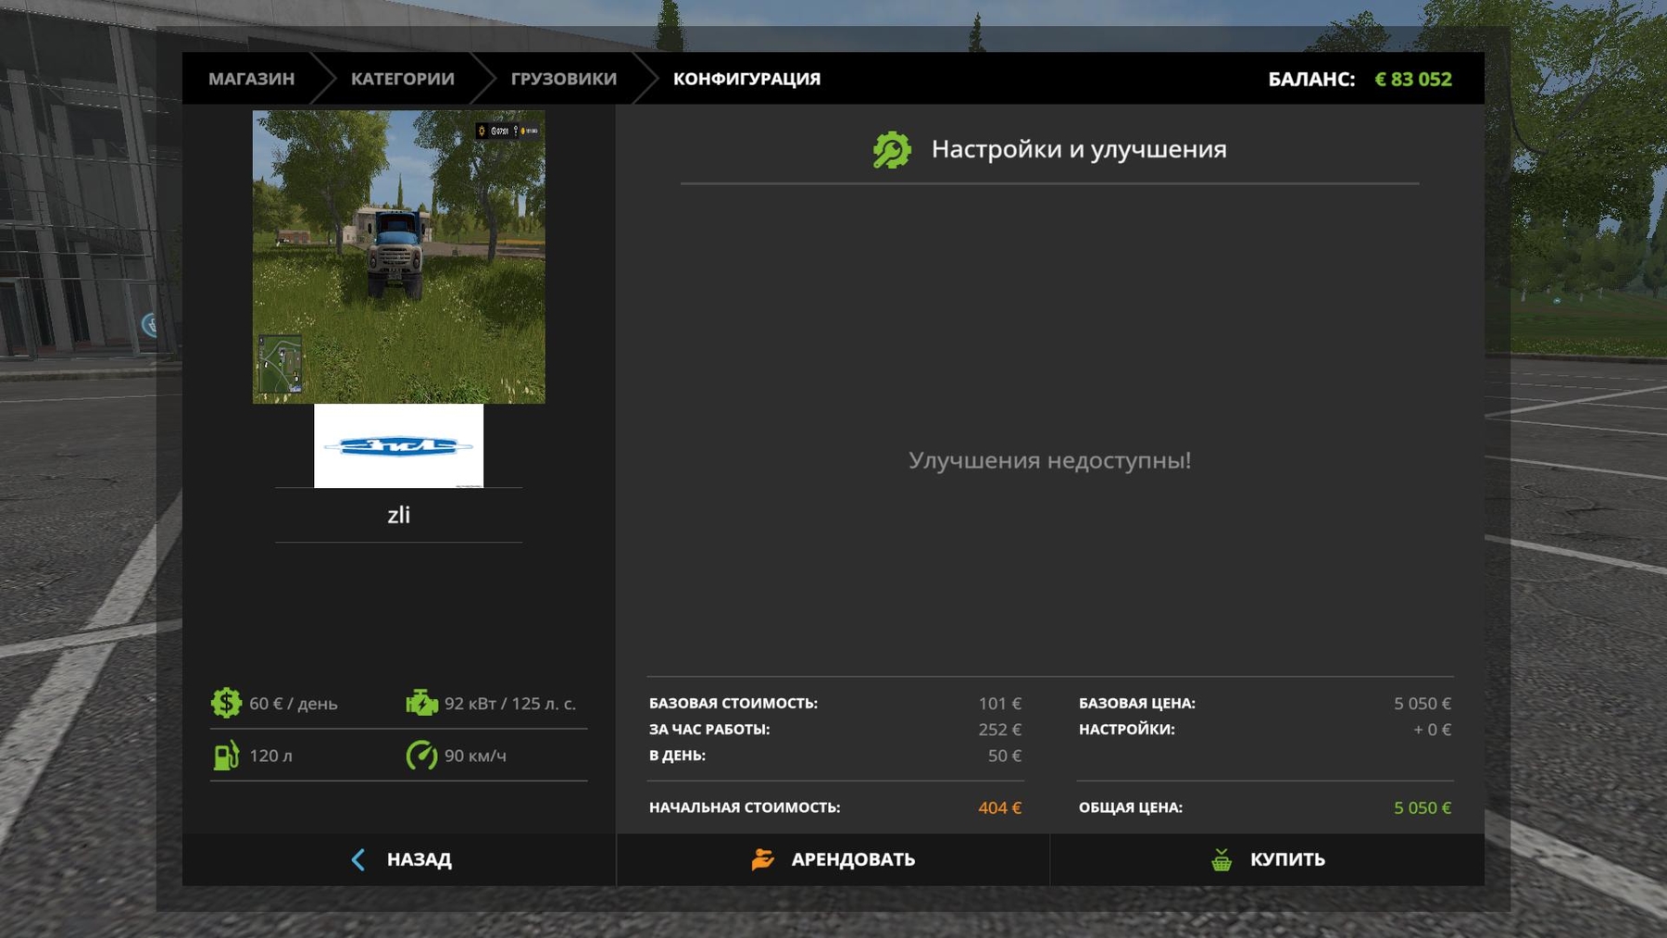The image size is (1667, 938).
Task: Return to the Грузовики breadcrumb
Action: [x=563, y=79]
